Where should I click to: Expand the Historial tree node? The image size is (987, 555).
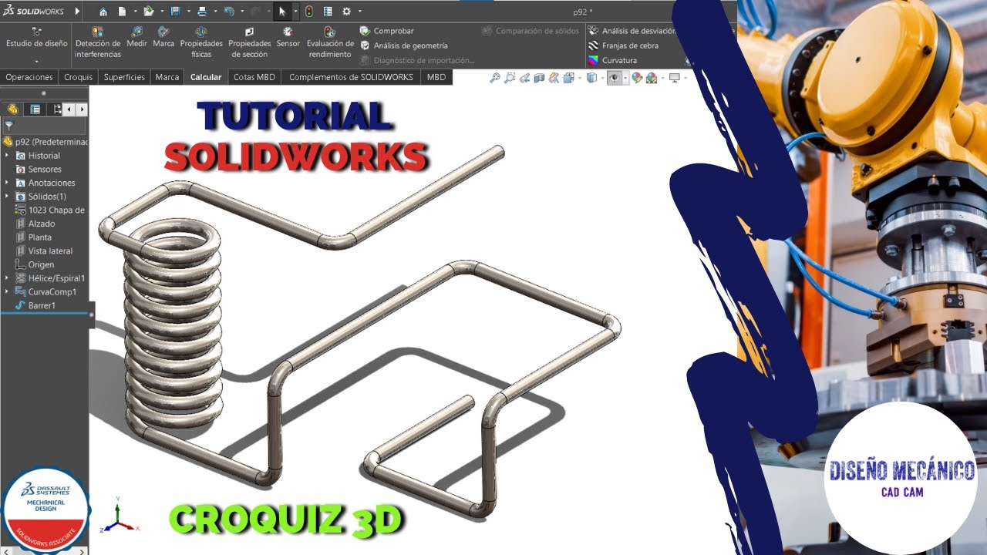pyautogui.click(x=7, y=156)
